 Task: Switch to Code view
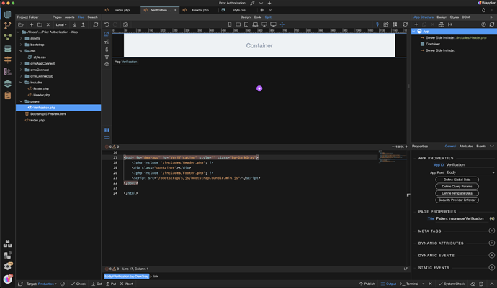(257, 17)
